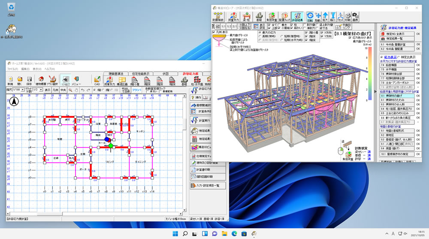Click the hand pan icon in plan toolbar
The height and width of the screenshot is (239, 429).
(x=76, y=90)
